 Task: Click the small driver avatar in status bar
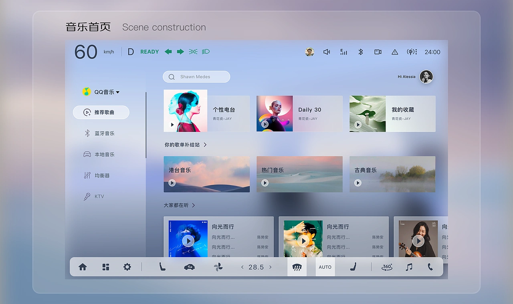coord(309,52)
